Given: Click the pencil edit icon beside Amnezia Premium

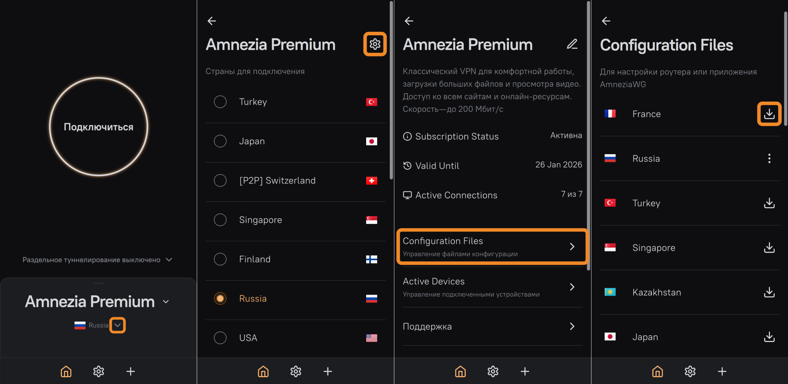Looking at the screenshot, I should click(572, 44).
